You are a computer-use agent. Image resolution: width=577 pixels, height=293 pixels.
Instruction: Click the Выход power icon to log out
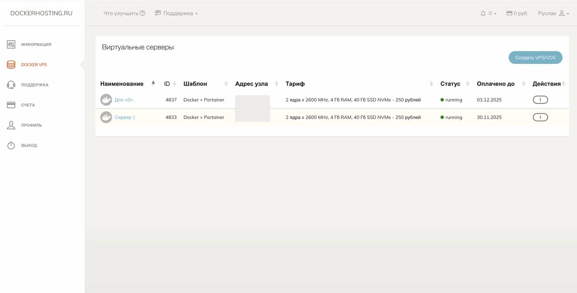11,145
